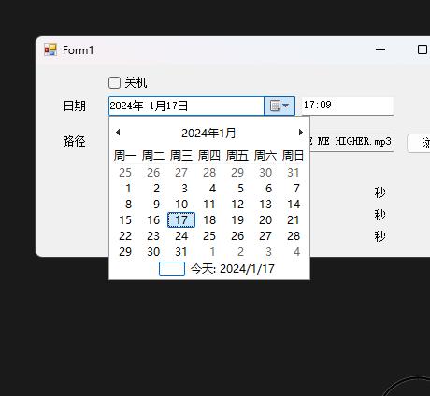Screen dimensions: 430x396
Task: Click the mp3 path text field
Action: (x=351, y=142)
